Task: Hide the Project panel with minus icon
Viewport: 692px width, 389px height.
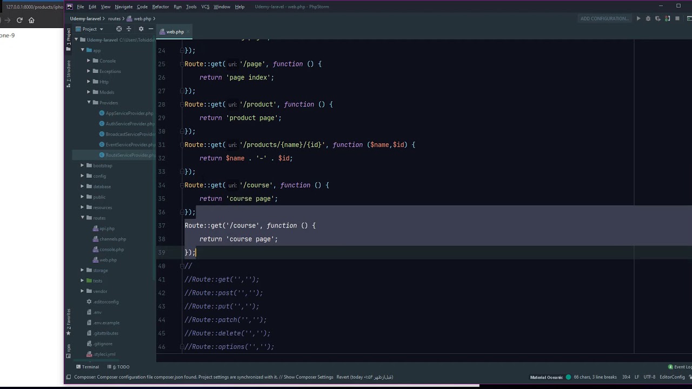Action: point(151,29)
